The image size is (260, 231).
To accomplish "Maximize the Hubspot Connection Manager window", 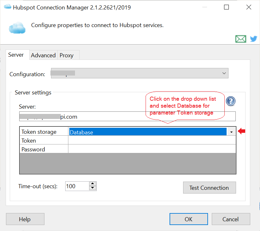I will point(226,7).
